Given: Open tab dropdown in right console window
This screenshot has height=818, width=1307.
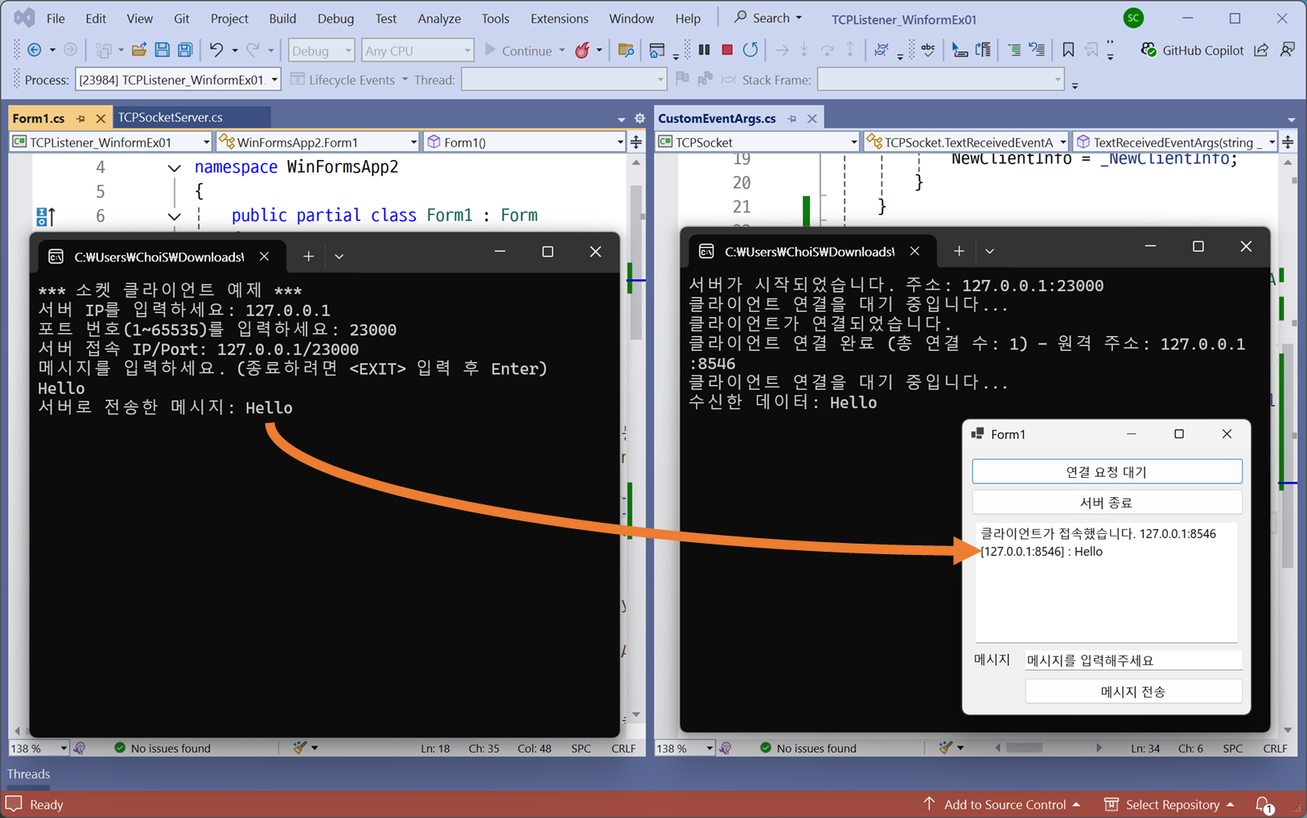Looking at the screenshot, I should [x=989, y=251].
